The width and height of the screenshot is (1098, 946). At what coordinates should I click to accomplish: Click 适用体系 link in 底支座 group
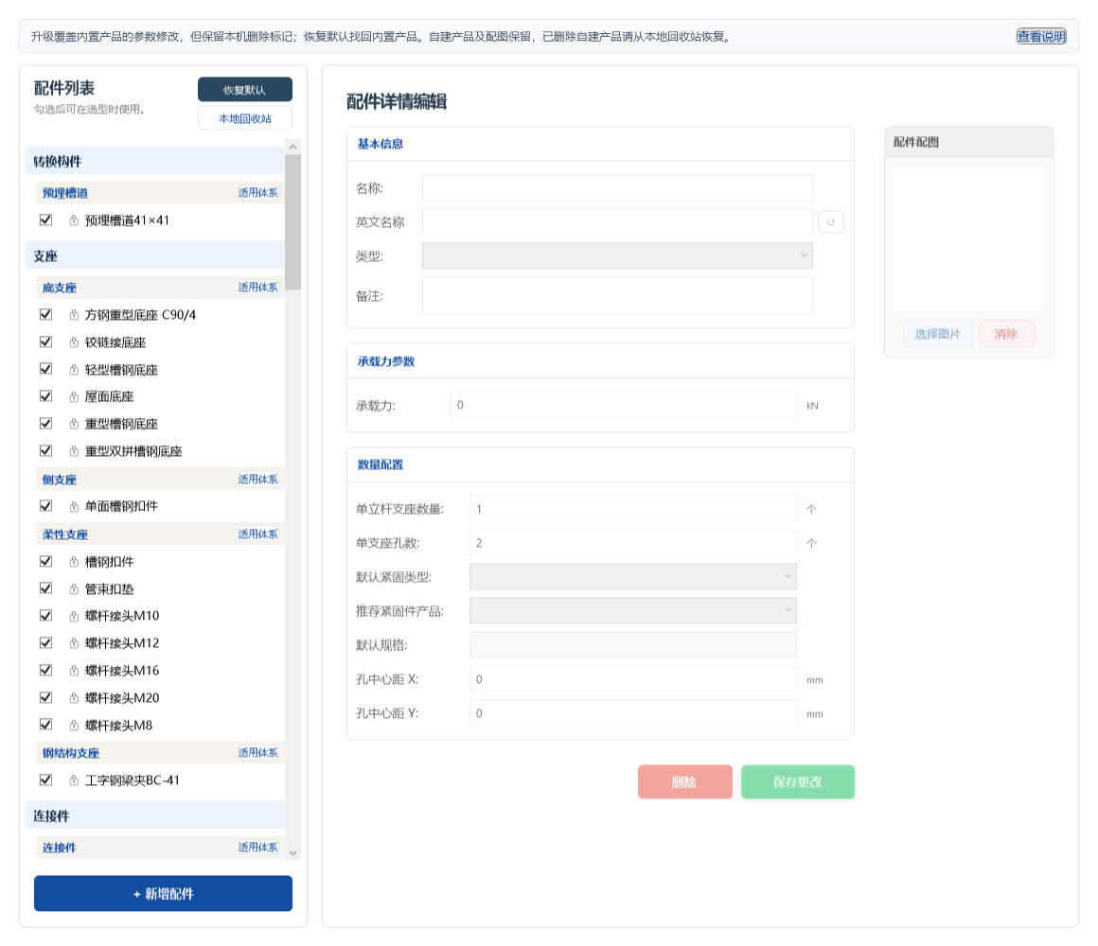257,287
